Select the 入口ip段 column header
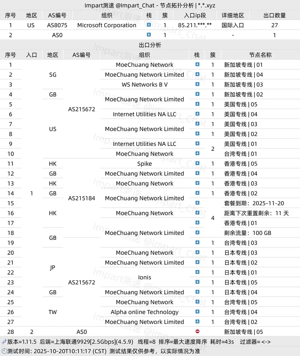The image size is (300, 356). click(x=195, y=15)
